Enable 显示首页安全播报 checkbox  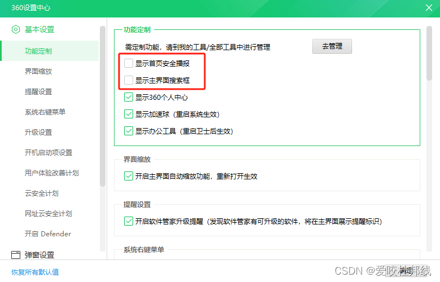[129, 63]
